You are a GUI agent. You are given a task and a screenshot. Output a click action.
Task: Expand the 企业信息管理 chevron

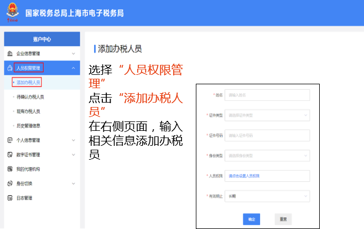[x=73, y=54]
